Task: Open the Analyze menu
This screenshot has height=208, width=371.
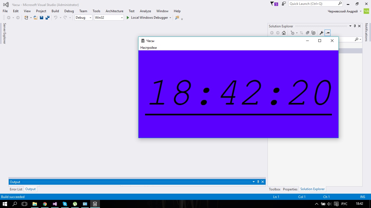Action: [145, 11]
